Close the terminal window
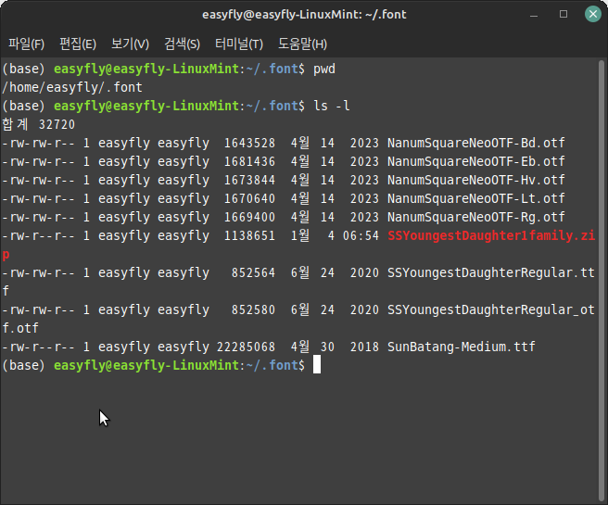The height and width of the screenshot is (505, 608). click(593, 14)
